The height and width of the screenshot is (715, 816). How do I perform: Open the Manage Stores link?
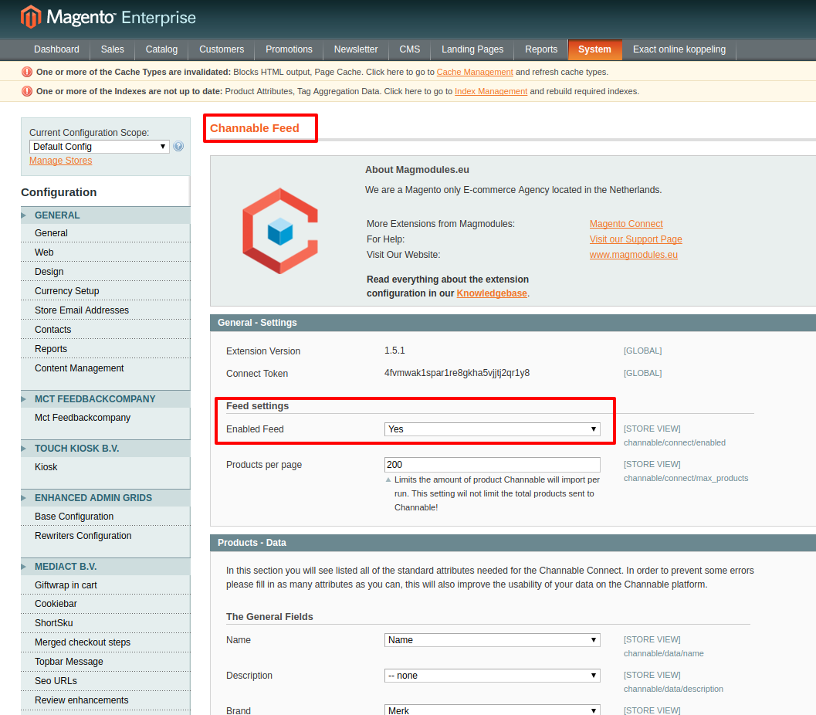point(60,161)
